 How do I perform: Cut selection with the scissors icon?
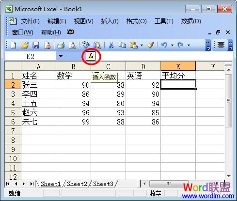(x=111, y=45)
